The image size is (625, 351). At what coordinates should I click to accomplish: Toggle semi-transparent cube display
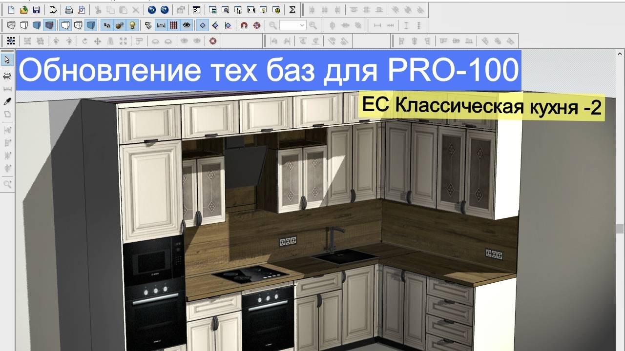click(78, 25)
